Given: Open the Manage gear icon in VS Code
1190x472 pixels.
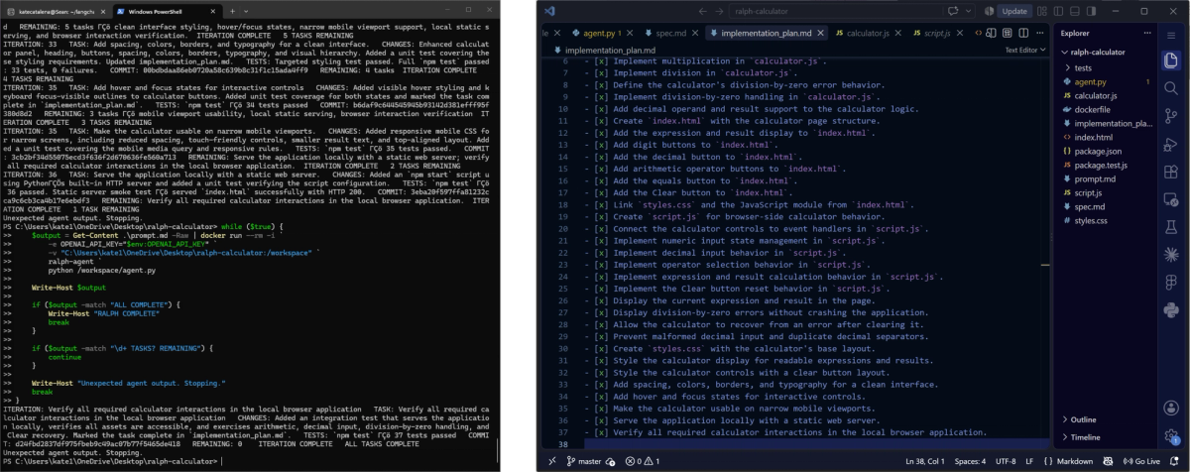Looking at the screenshot, I should 1171,436.
